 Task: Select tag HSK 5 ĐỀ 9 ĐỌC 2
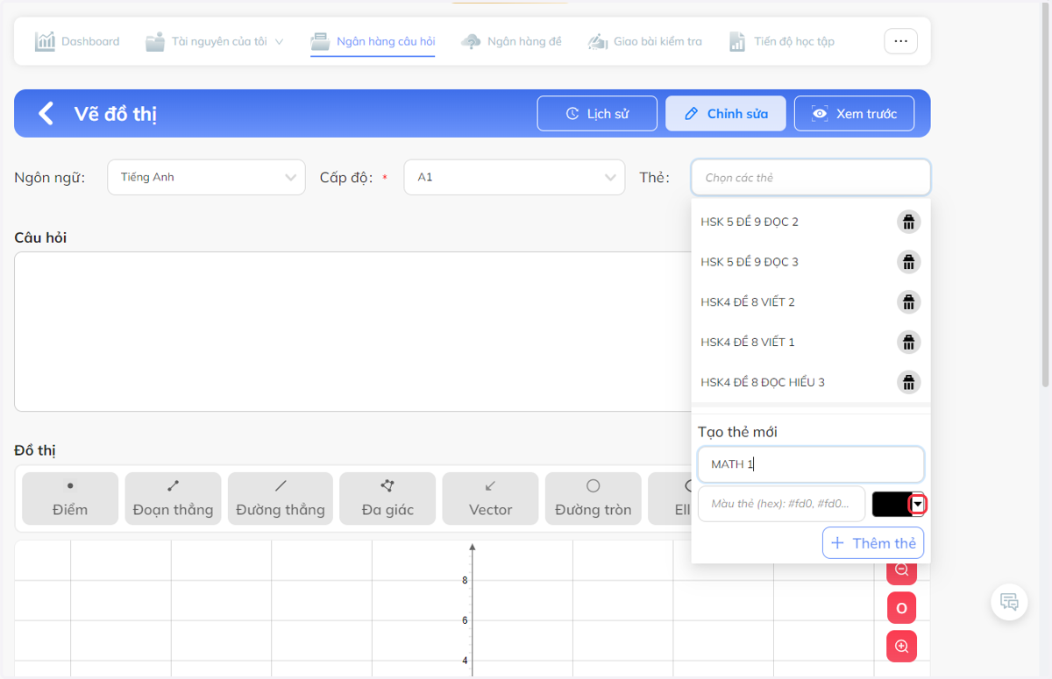[x=750, y=222]
